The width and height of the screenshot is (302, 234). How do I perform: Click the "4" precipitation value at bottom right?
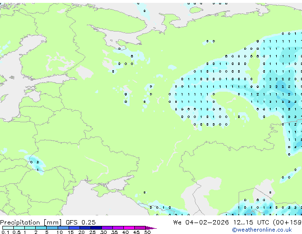pyautogui.click(x=270, y=208)
